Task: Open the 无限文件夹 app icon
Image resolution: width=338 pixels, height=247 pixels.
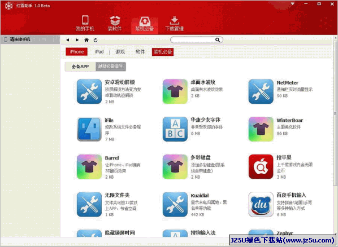Action: click(x=89, y=204)
